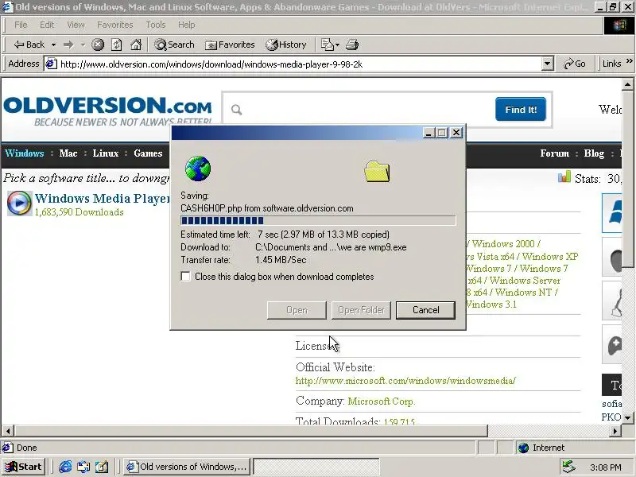Select the Linux navigation tab
The width and height of the screenshot is (636, 477).
tap(106, 153)
